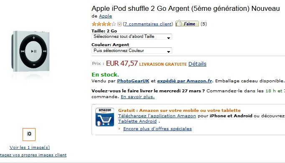This screenshot has height=163, width=285.
Task: Click the J'aime like button
Action: [x=187, y=24]
